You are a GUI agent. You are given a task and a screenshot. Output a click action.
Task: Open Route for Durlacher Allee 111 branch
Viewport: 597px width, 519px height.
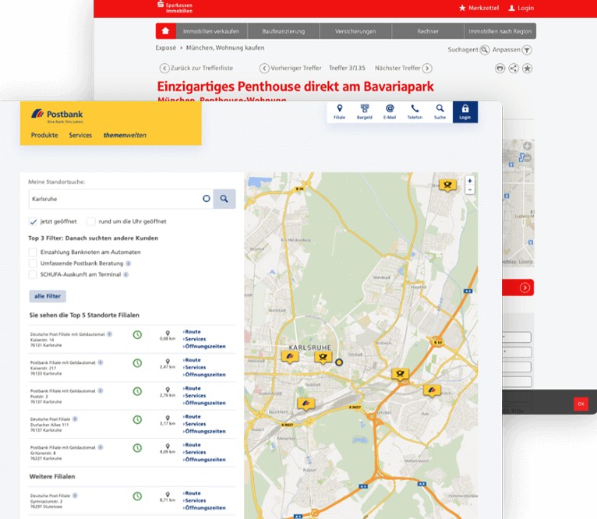point(192,417)
